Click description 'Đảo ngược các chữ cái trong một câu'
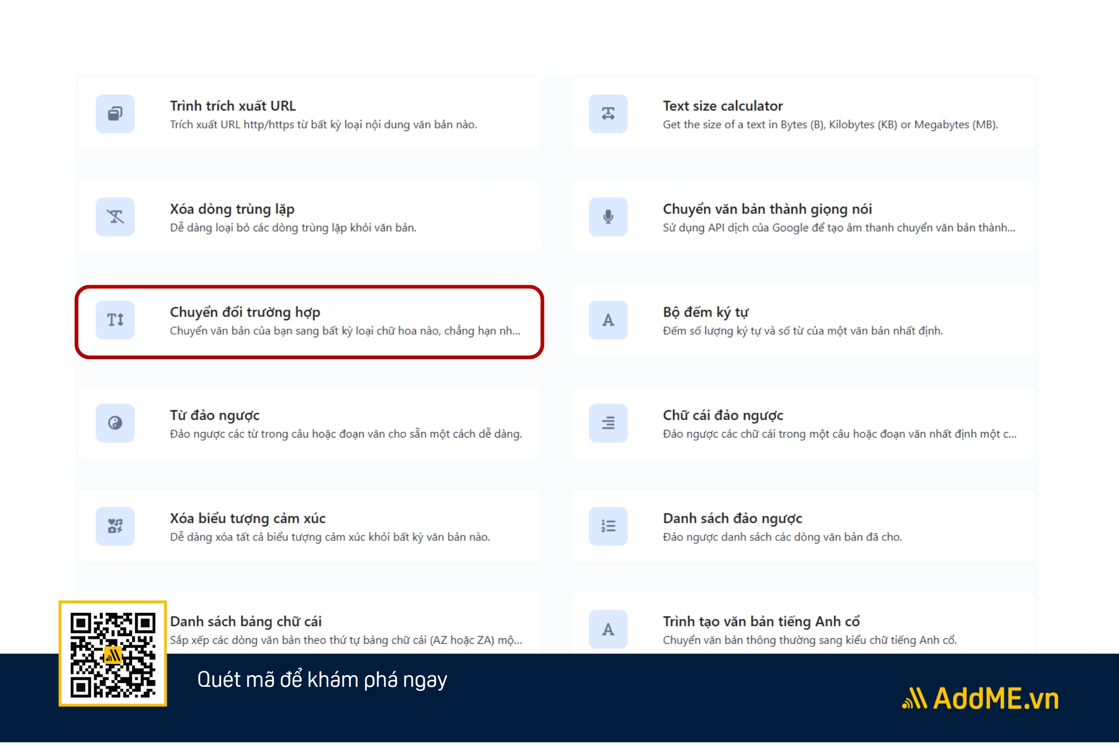This screenshot has height=746, width=1119. coord(840,434)
